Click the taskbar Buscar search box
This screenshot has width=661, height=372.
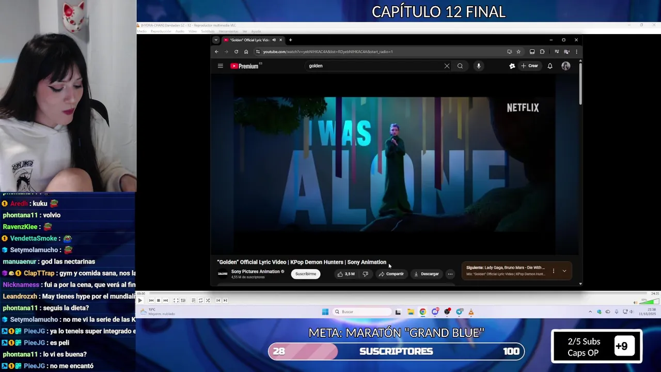[361, 312]
